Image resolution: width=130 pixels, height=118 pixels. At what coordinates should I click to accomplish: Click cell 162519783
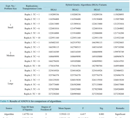point(75,43)
